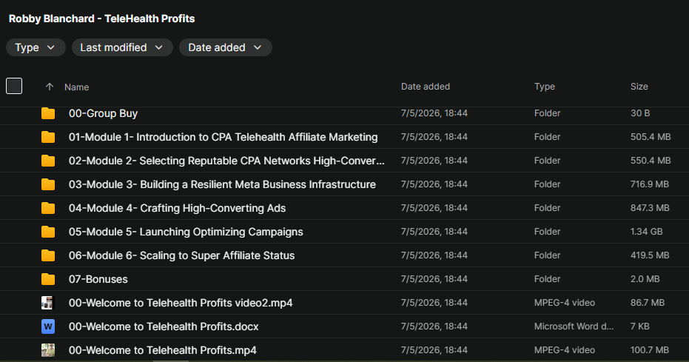Viewport: 689px width, 362px height.
Task: Open the 00-Group Buy folder
Action: (104, 113)
